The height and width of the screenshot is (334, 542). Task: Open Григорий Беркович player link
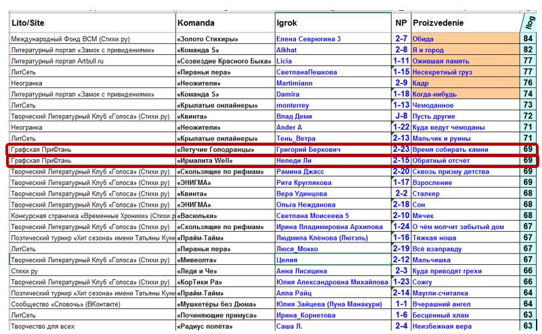click(308, 150)
